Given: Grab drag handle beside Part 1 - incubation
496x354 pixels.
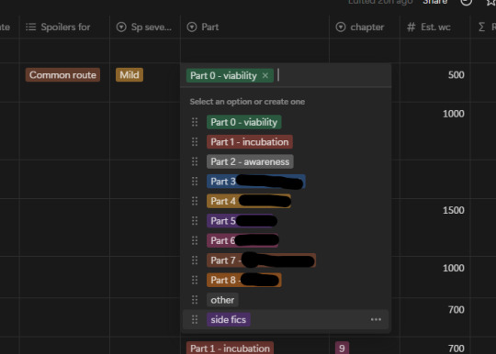Looking at the screenshot, I should [195, 142].
